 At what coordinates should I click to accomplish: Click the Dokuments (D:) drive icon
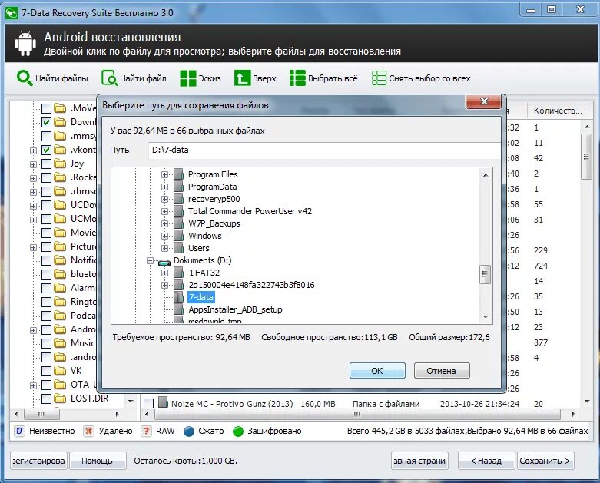(x=164, y=263)
